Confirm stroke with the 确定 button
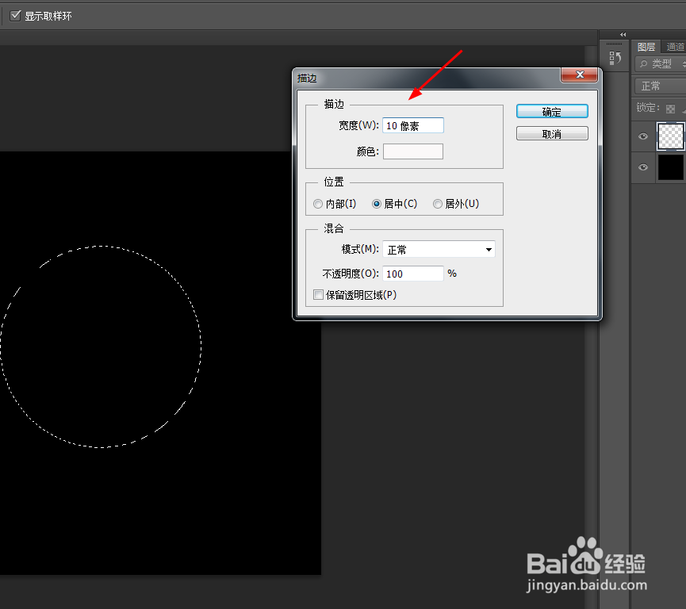686x609 pixels. click(x=552, y=111)
